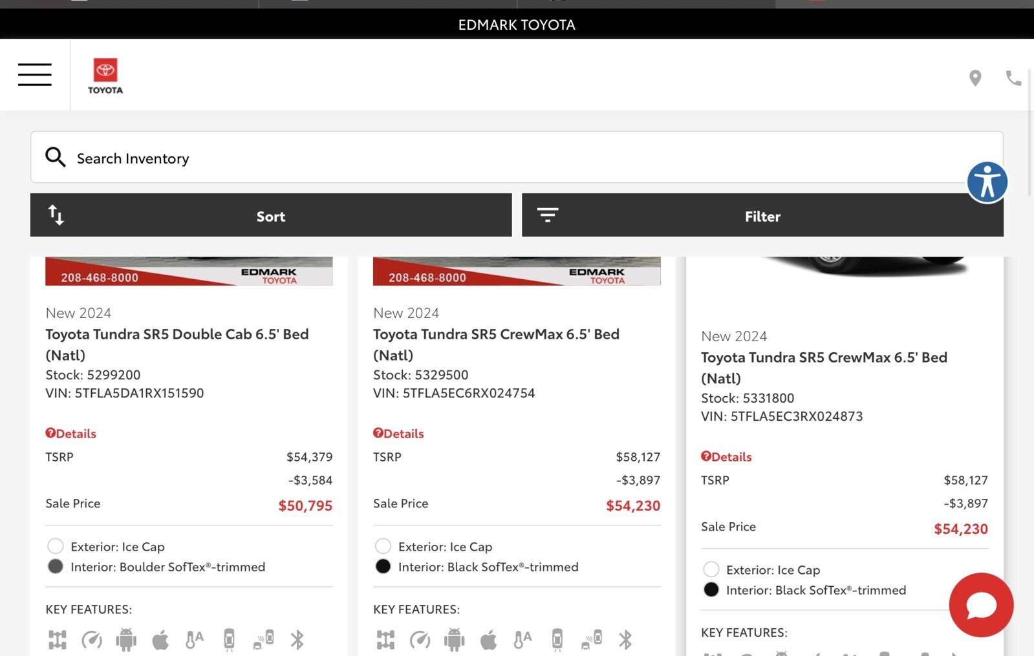This screenshot has height=656, width=1034.
Task: Select Ice Cap exterior swatch for stock 5331800
Action: [x=711, y=569]
